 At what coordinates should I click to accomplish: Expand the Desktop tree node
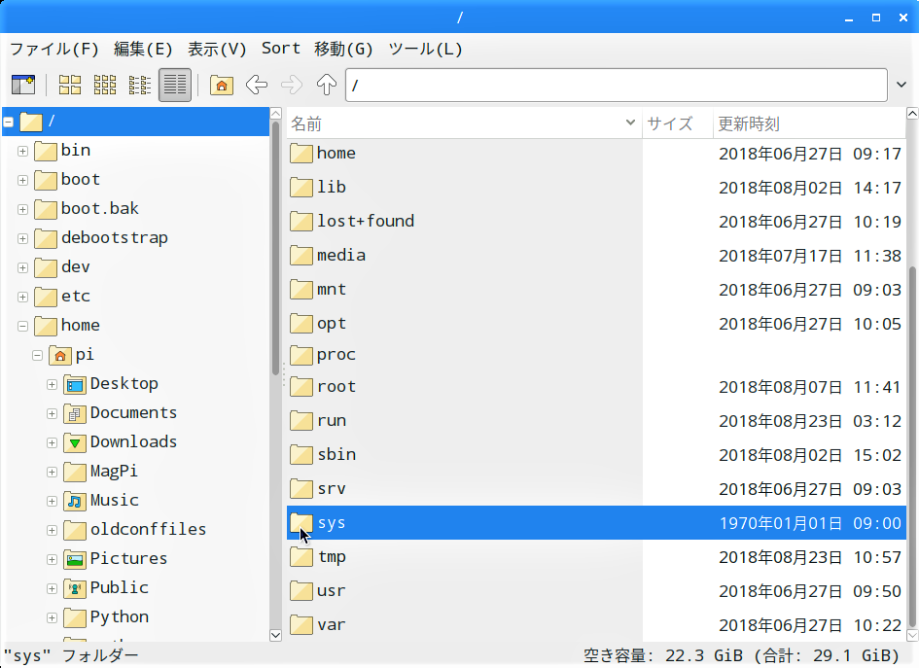53,384
